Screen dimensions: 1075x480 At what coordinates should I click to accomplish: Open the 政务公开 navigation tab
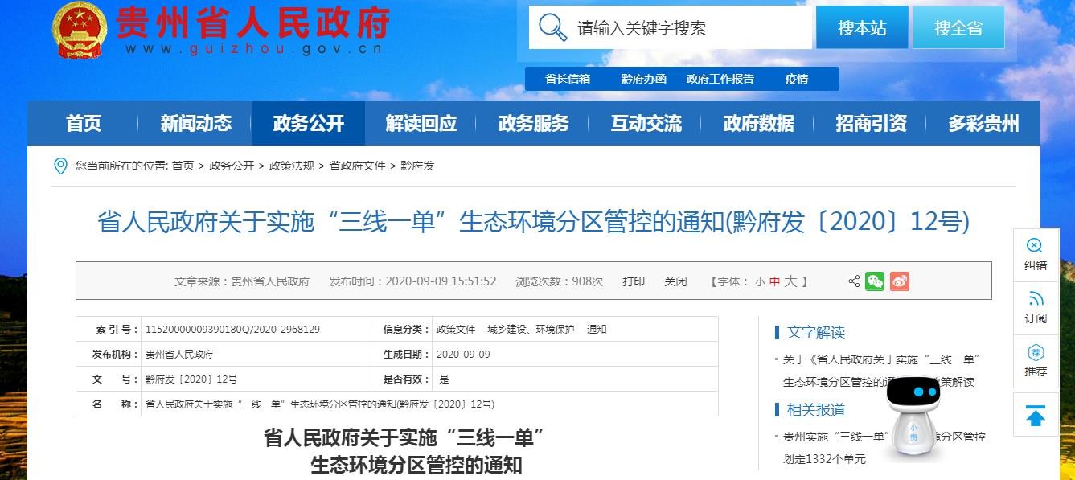(x=308, y=123)
